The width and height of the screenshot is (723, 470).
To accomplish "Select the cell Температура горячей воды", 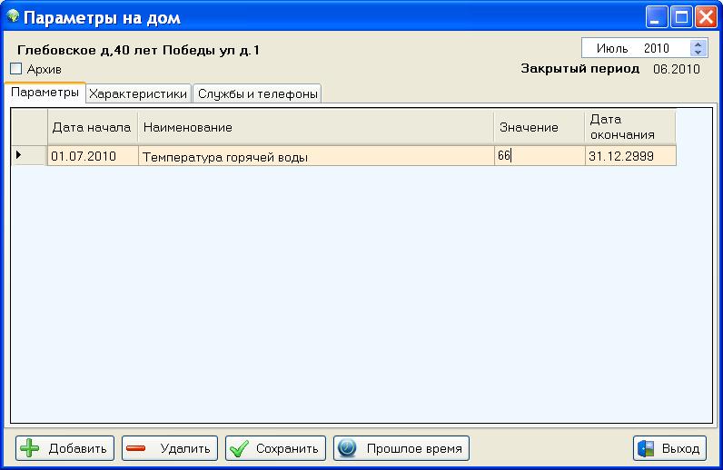I will (316, 156).
